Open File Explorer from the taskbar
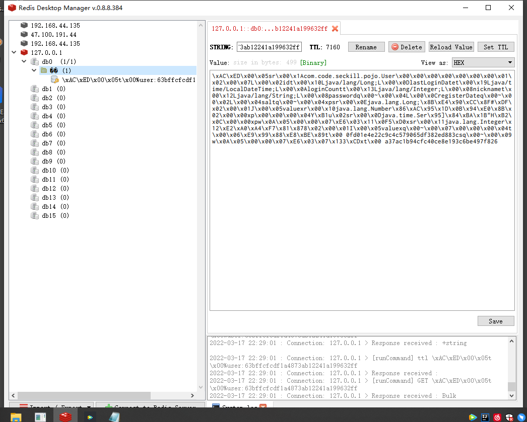Screen dimensions: 527x422 [16, 417]
